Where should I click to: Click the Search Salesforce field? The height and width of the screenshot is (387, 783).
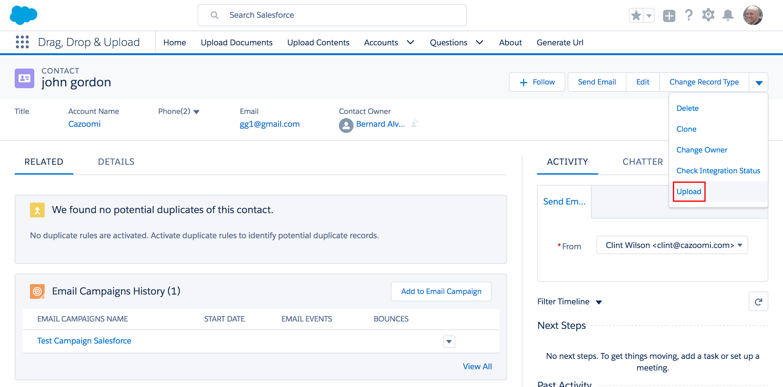click(332, 15)
